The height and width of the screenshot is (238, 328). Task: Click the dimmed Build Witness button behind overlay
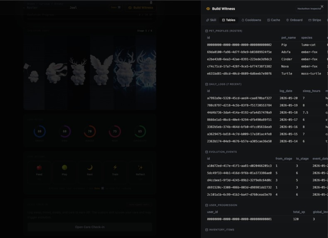point(141,8)
